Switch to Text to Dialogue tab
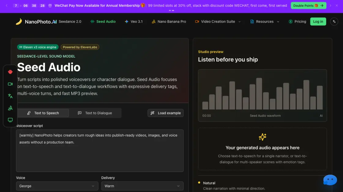The width and height of the screenshot is (343, 192). [95, 113]
